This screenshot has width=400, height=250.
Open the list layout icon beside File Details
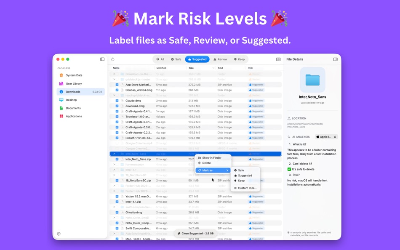point(278,59)
